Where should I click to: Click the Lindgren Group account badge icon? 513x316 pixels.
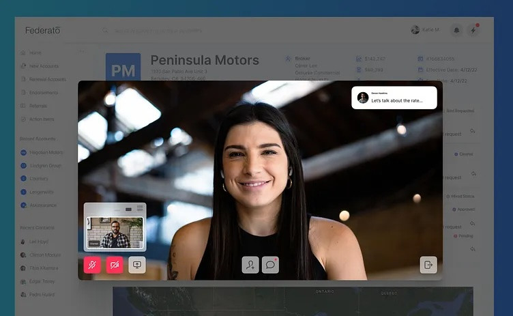click(24, 166)
